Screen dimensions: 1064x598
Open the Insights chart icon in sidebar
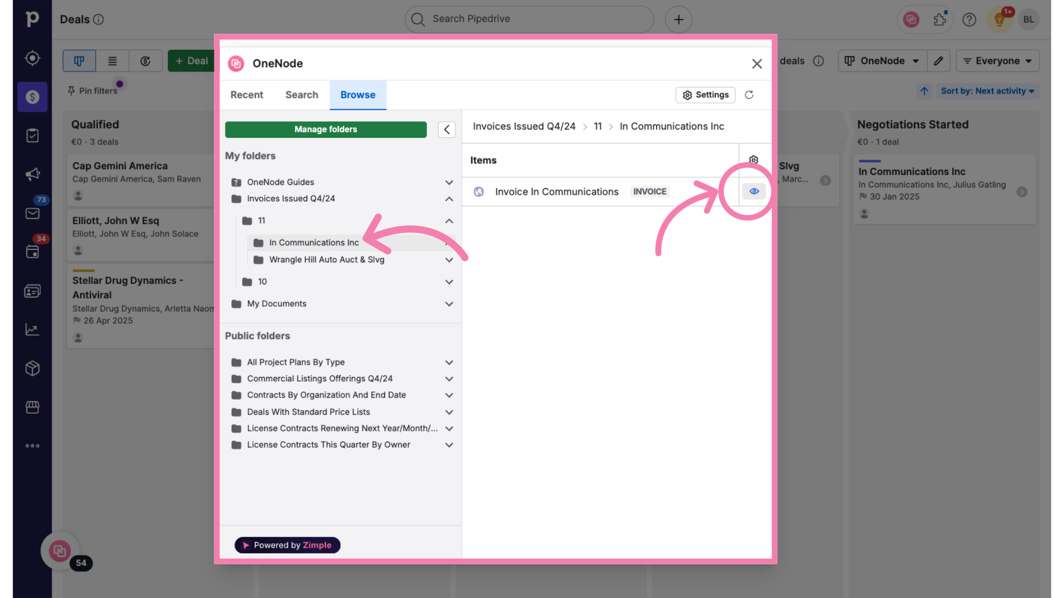[32, 329]
